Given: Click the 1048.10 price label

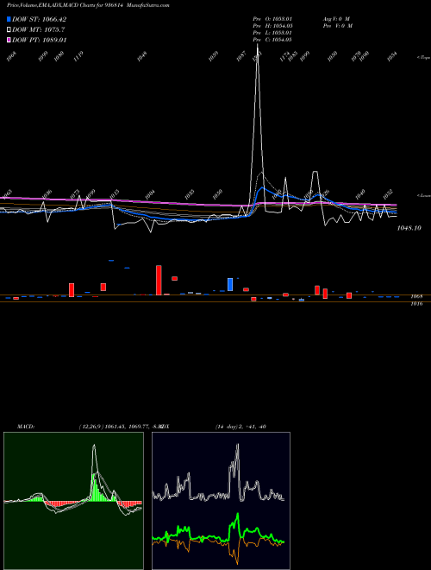Looking at the screenshot, I should pos(409,228).
